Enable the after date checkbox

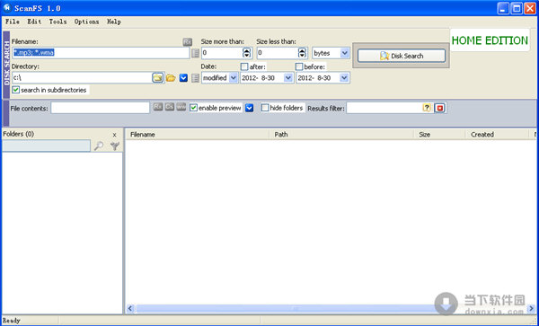[x=244, y=66]
